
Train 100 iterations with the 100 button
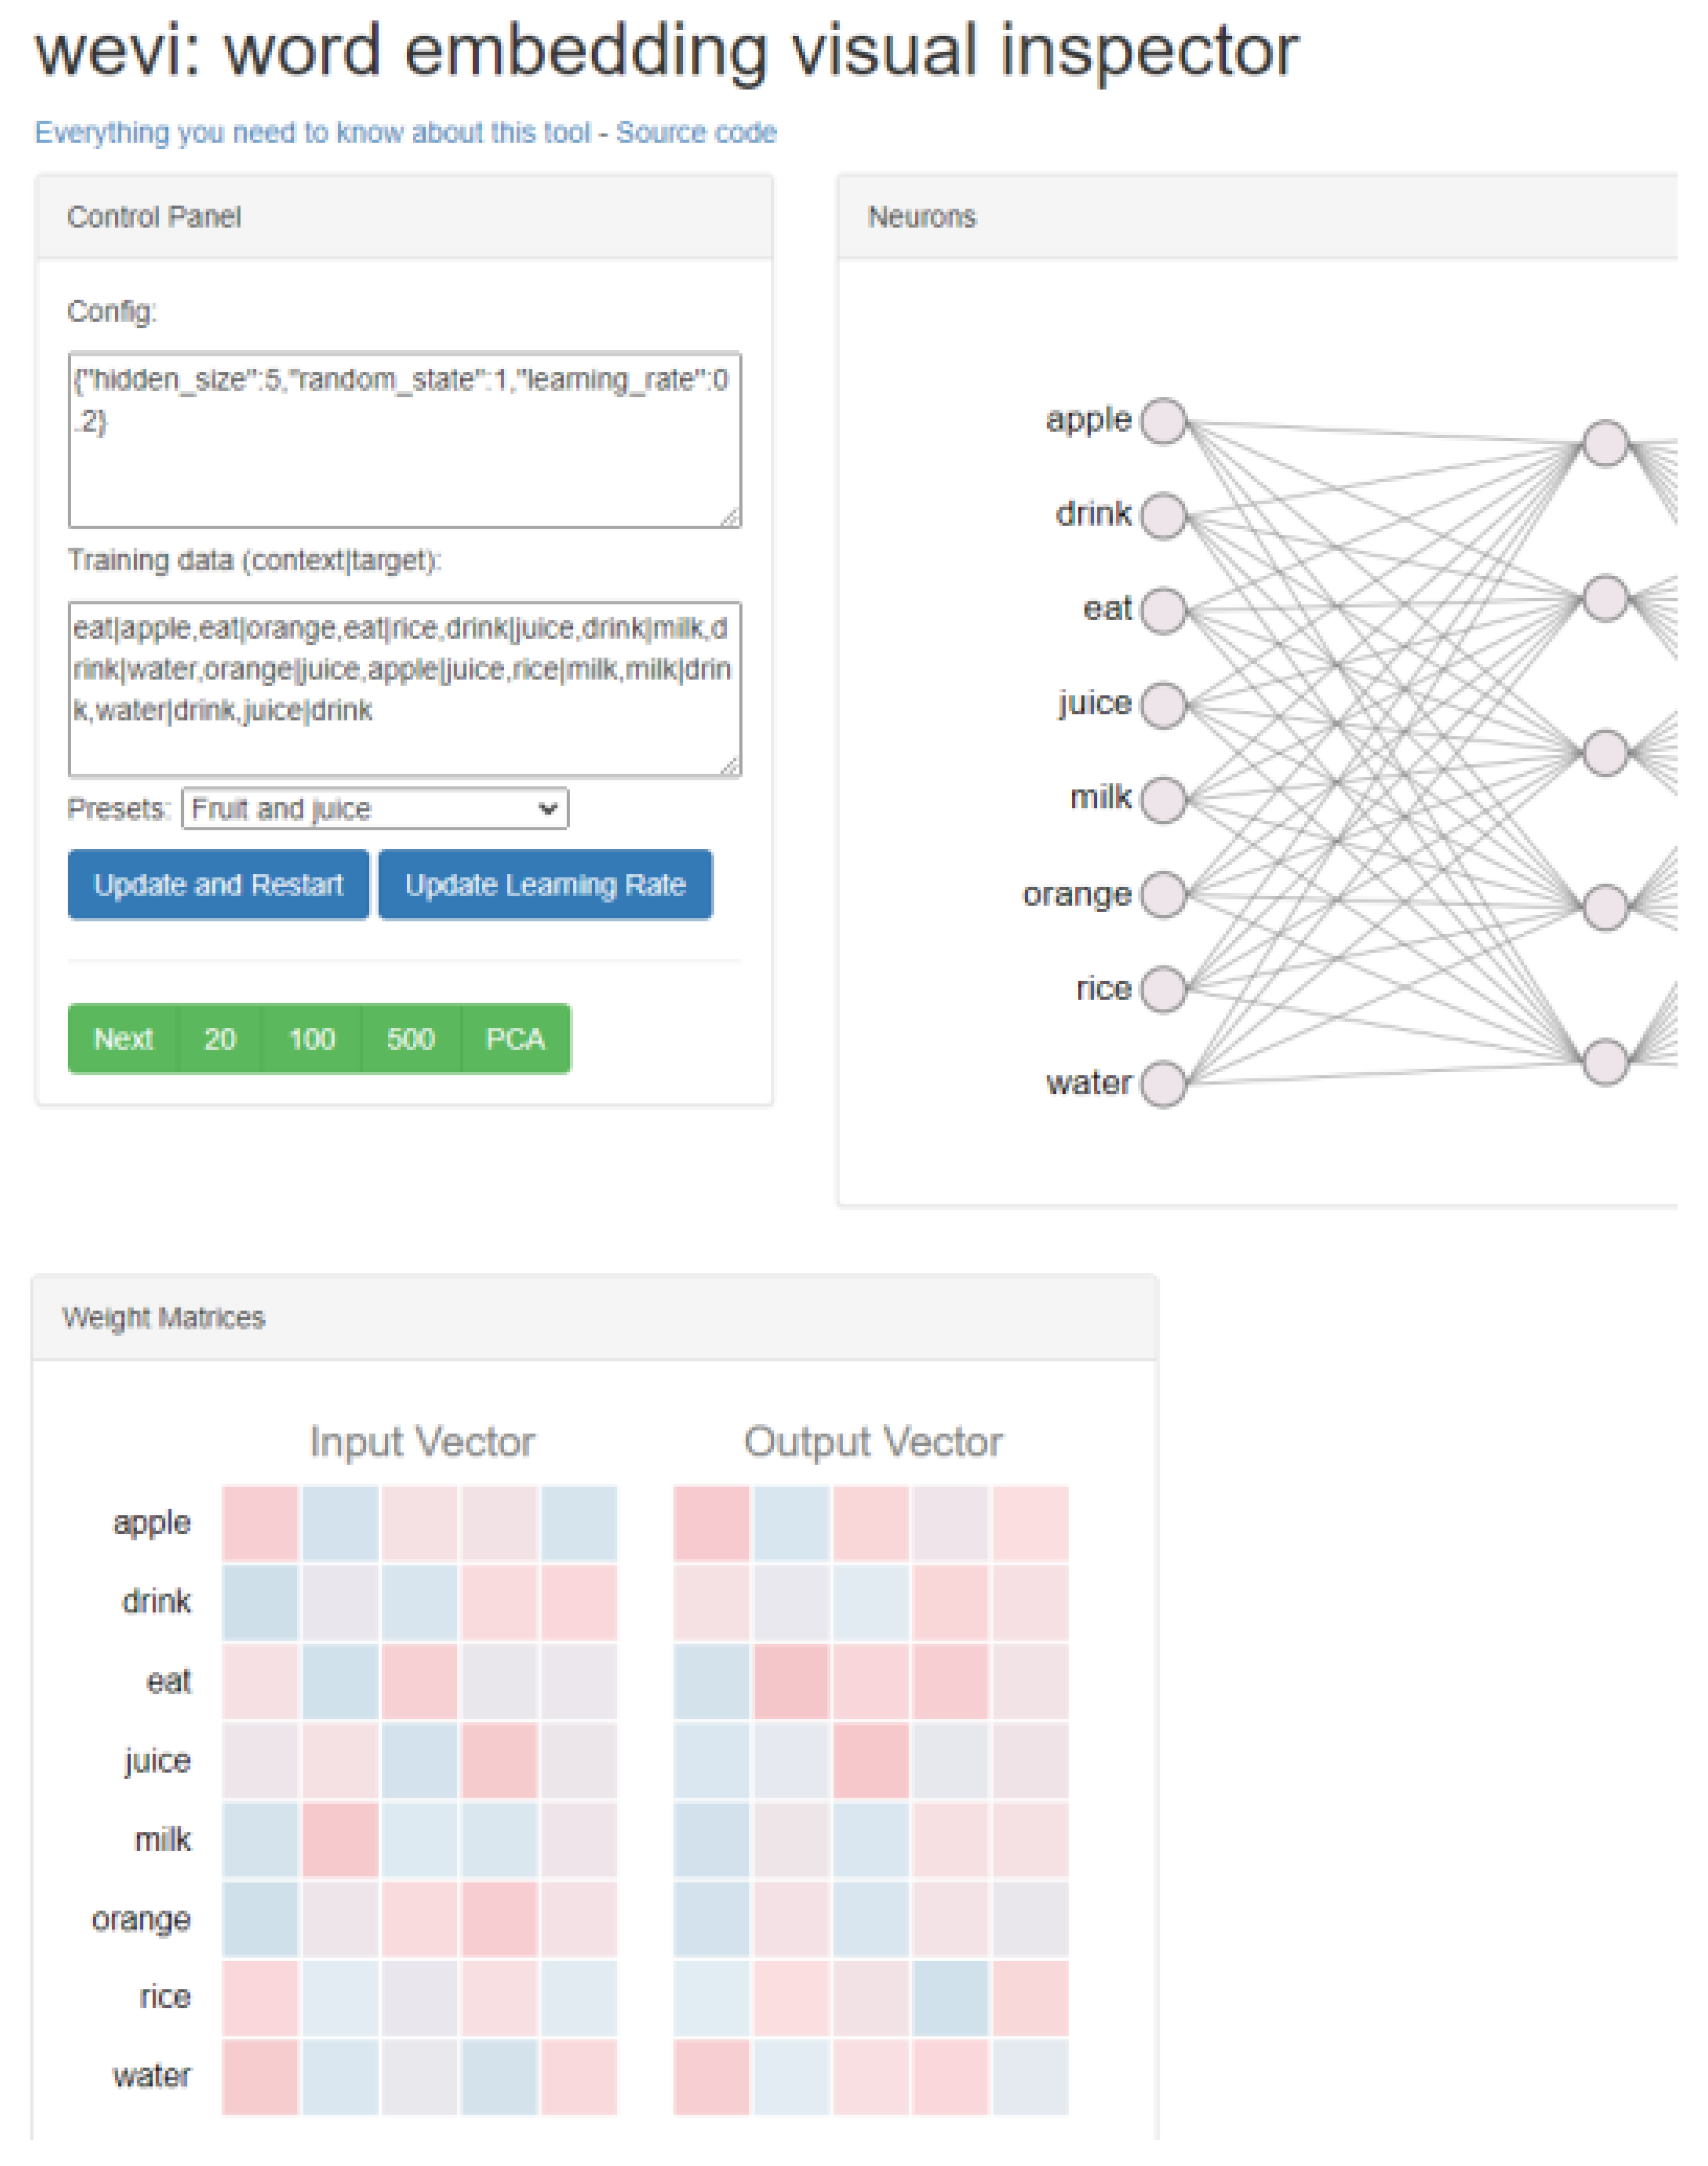(x=311, y=1039)
